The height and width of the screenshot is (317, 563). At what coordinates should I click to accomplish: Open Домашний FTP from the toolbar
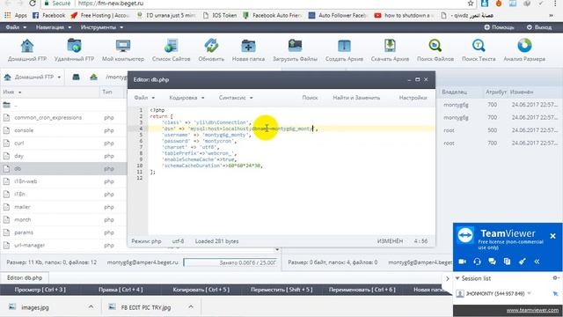[x=27, y=50]
